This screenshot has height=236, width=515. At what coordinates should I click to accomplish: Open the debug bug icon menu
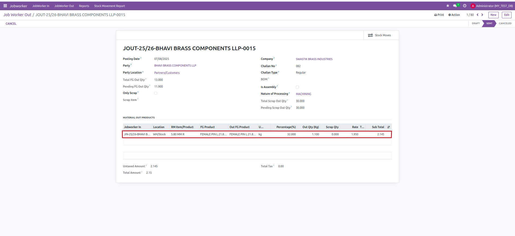pyautogui.click(x=448, y=6)
